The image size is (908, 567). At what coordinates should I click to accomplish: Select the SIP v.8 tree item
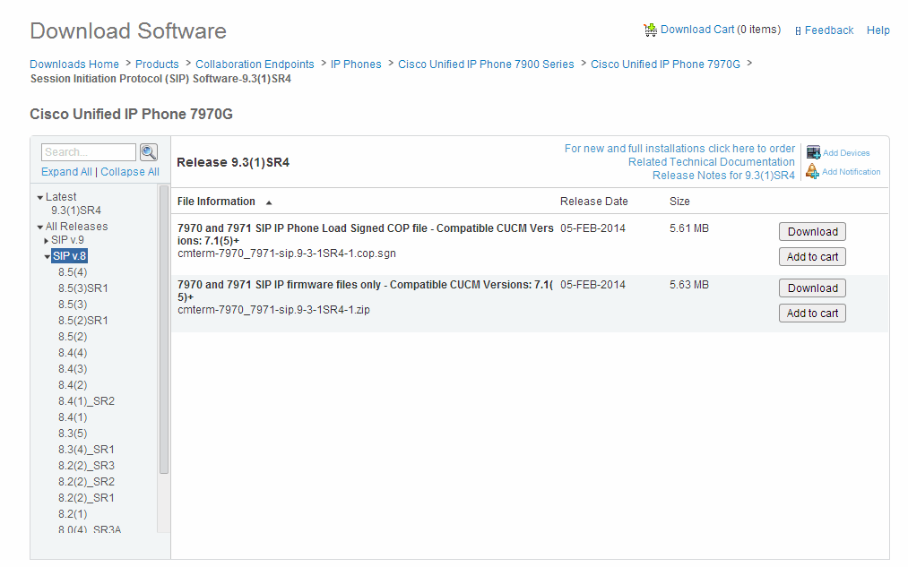70,256
